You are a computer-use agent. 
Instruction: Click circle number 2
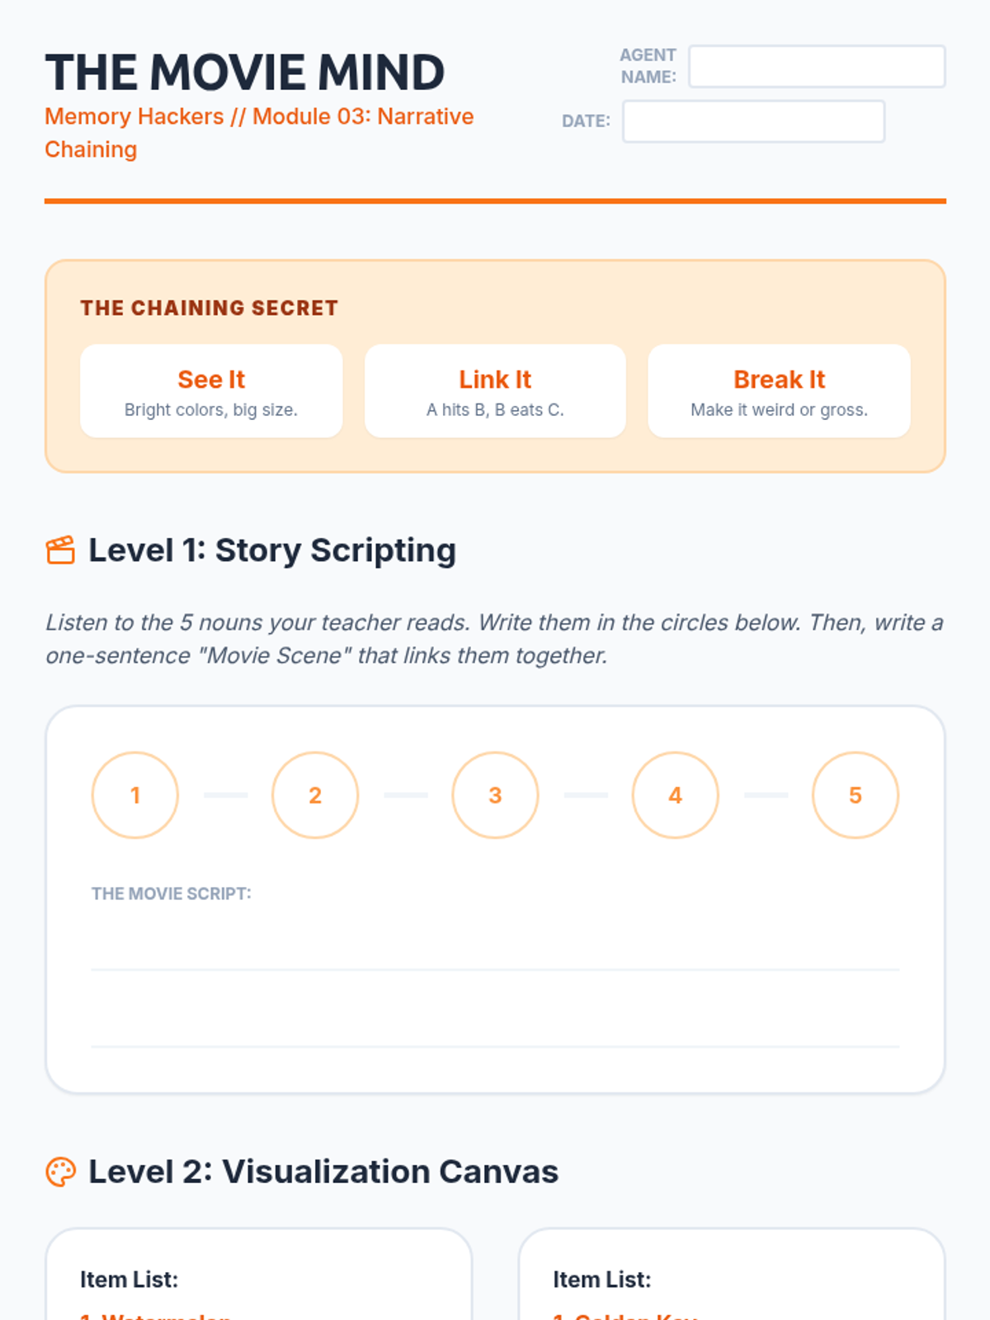pyautogui.click(x=315, y=795)
